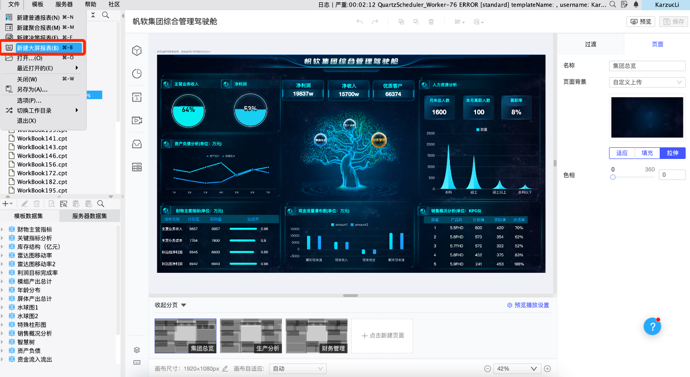Click the 色相 numeric value field
690x377 pixels.
click(672, 175)
